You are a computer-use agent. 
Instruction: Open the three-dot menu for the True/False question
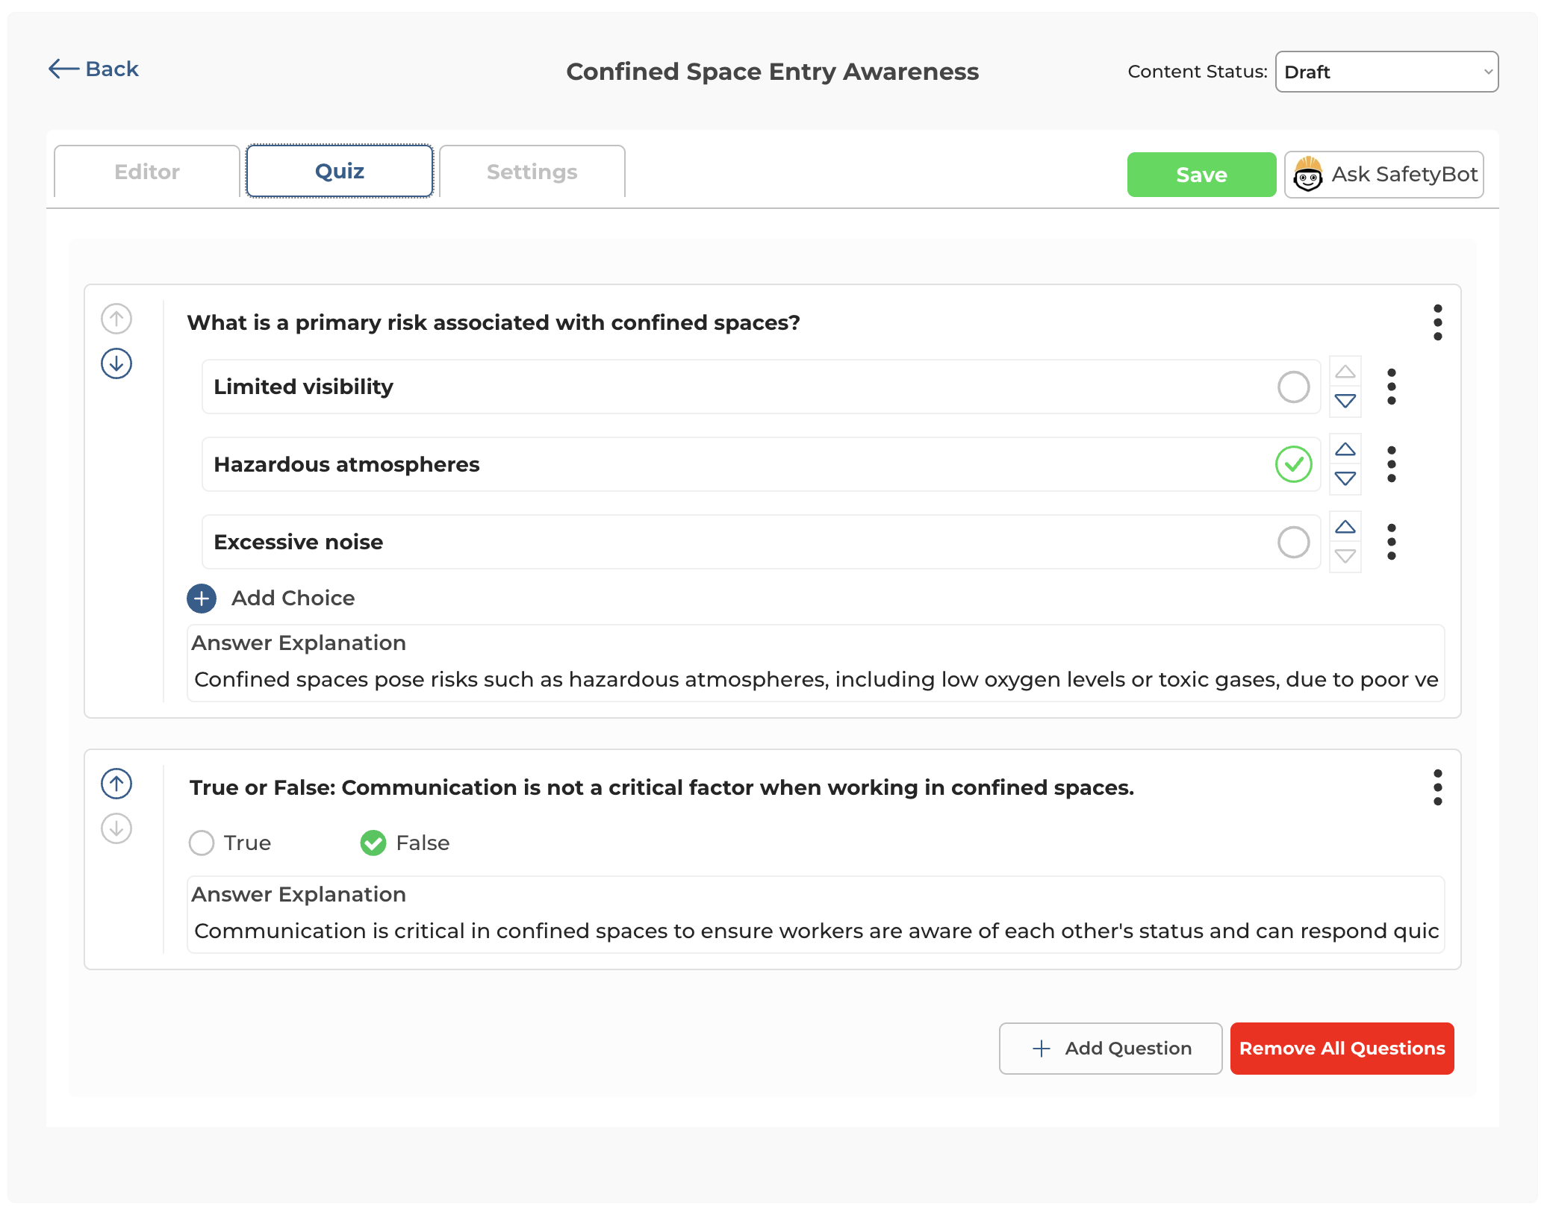coord(1438,787)
